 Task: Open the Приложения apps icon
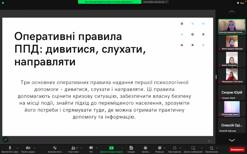(174, 148)
